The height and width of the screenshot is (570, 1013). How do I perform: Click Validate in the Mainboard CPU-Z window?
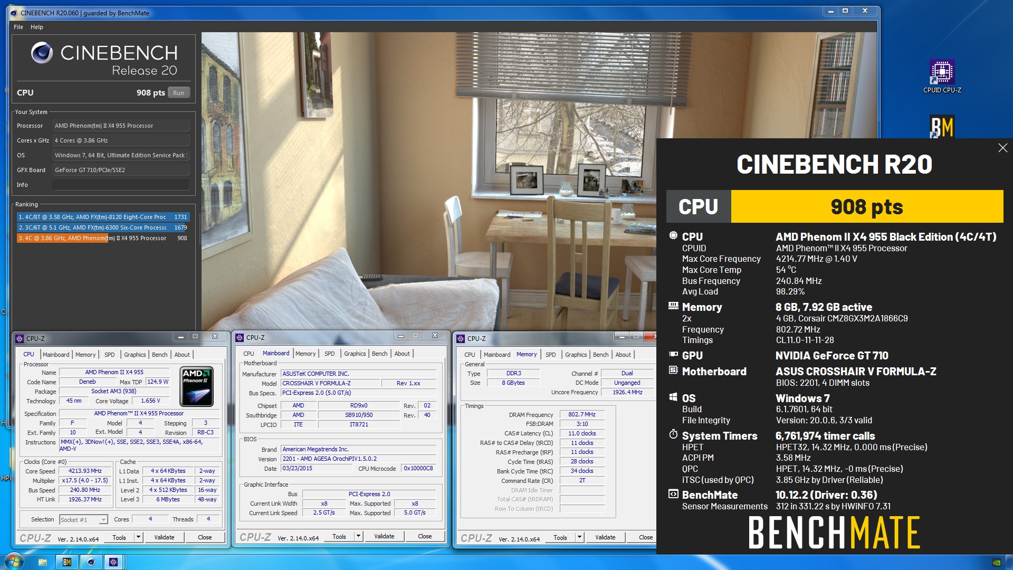pyautogui.click(x=384, y=536)
